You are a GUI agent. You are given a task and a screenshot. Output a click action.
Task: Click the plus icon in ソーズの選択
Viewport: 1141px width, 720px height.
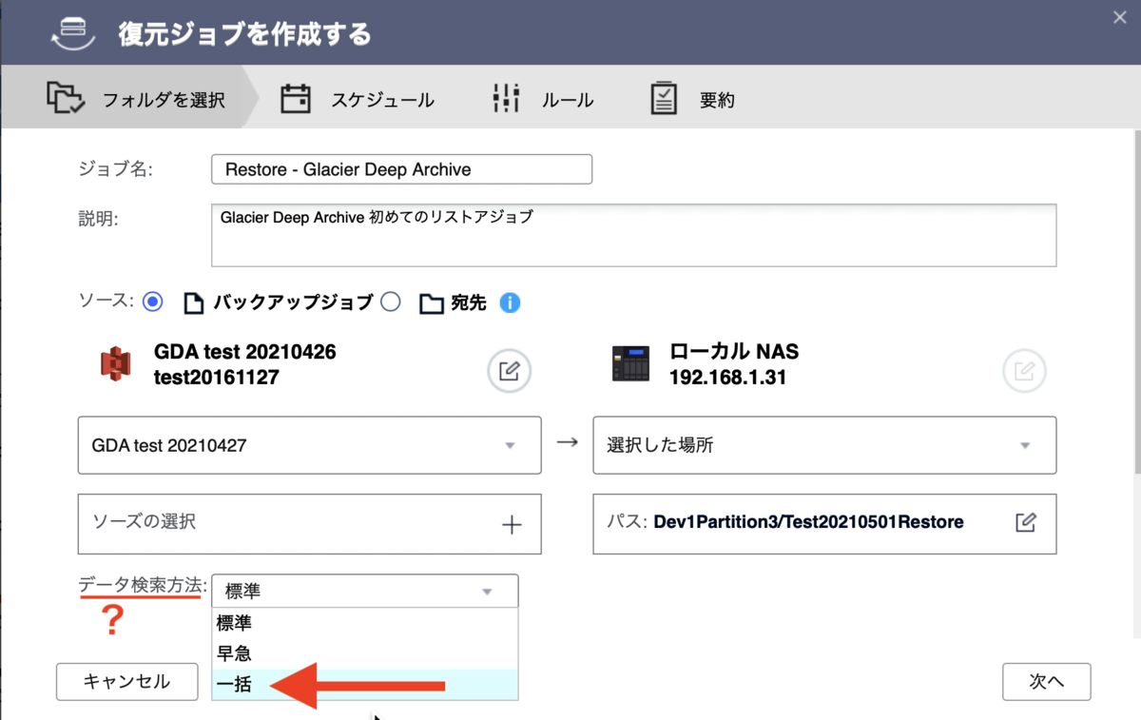point(512,524)
